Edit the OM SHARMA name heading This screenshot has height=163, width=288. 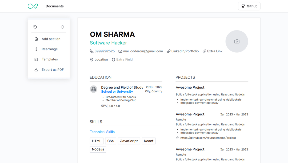click(112, 35)
